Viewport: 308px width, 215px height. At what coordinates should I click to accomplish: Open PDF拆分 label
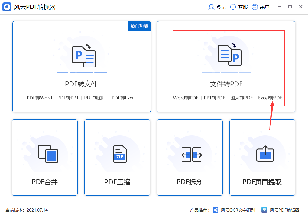(190, 182)
